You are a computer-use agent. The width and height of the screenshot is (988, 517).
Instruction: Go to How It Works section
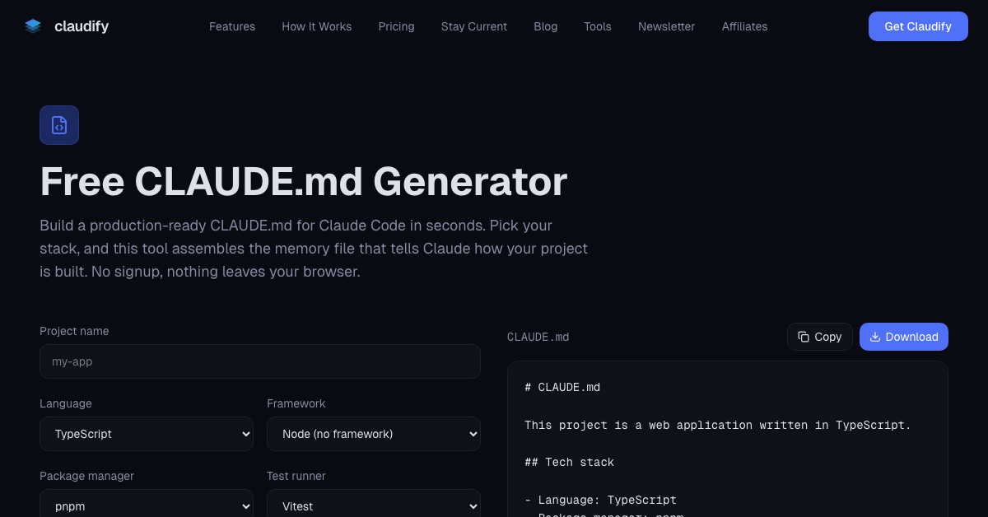pyautogui.click(x=317, y=26)
